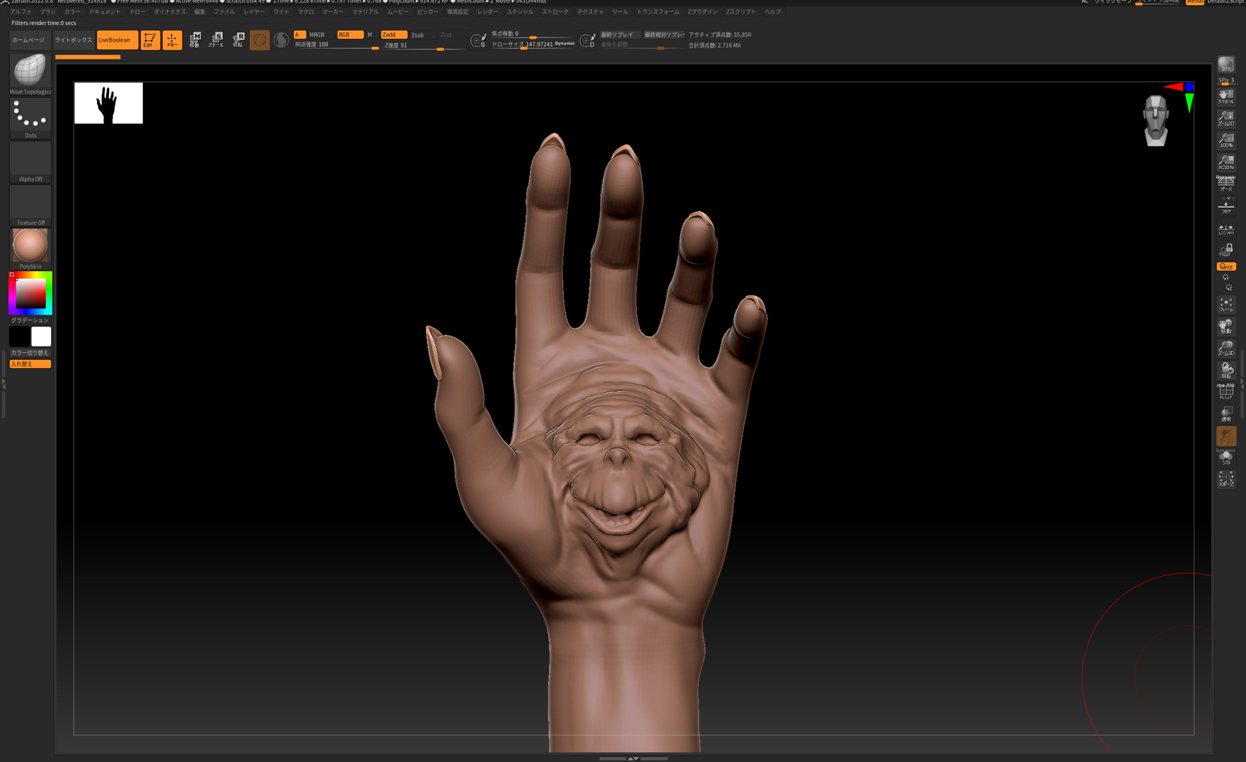Open the ブラシ (Brush) menu

pyautogui.click(x=48, y=12)
